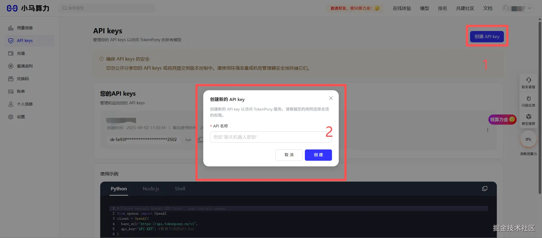542x238 pixels.
Task: Open 账单 from sidebar
Action: [29, 91]
